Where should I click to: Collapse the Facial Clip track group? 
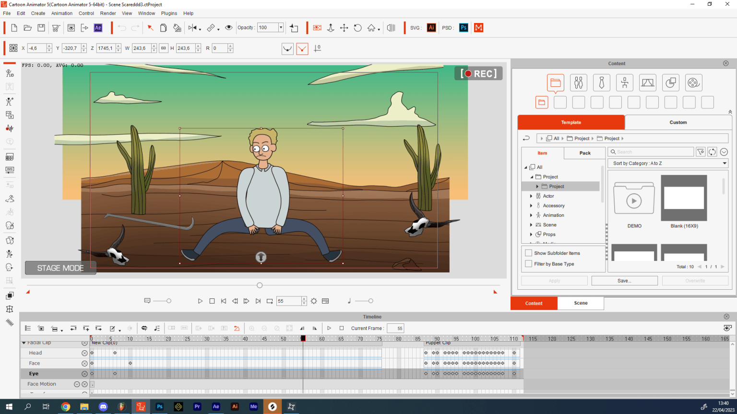[x=24, y=343]
